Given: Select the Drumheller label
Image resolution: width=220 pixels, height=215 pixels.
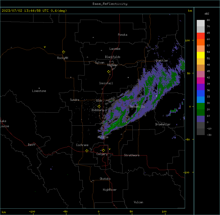Looking at the screenshot, I should 163,124.
